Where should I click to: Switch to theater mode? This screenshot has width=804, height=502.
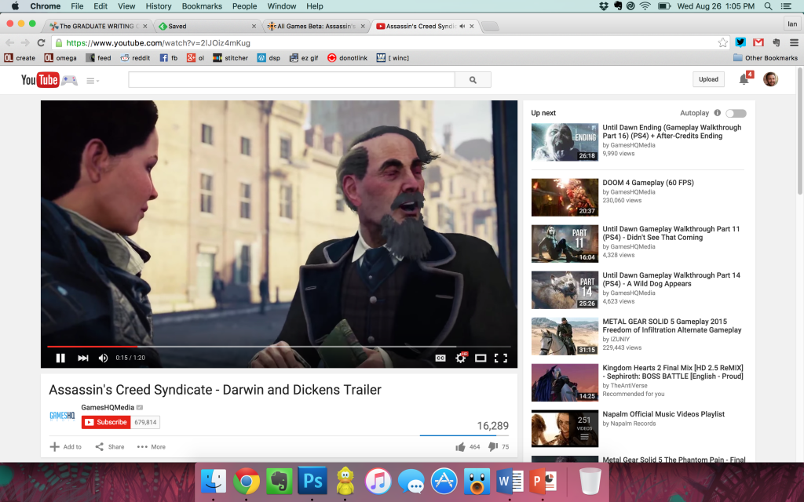click(481, 358)
